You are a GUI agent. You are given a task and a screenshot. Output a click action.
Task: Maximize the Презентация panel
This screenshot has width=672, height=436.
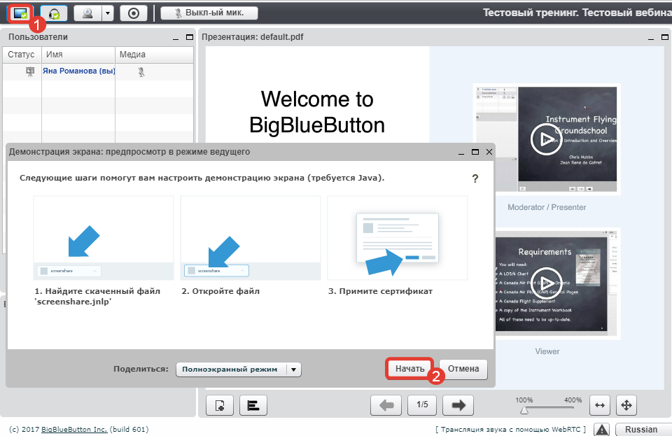point(665,37)
